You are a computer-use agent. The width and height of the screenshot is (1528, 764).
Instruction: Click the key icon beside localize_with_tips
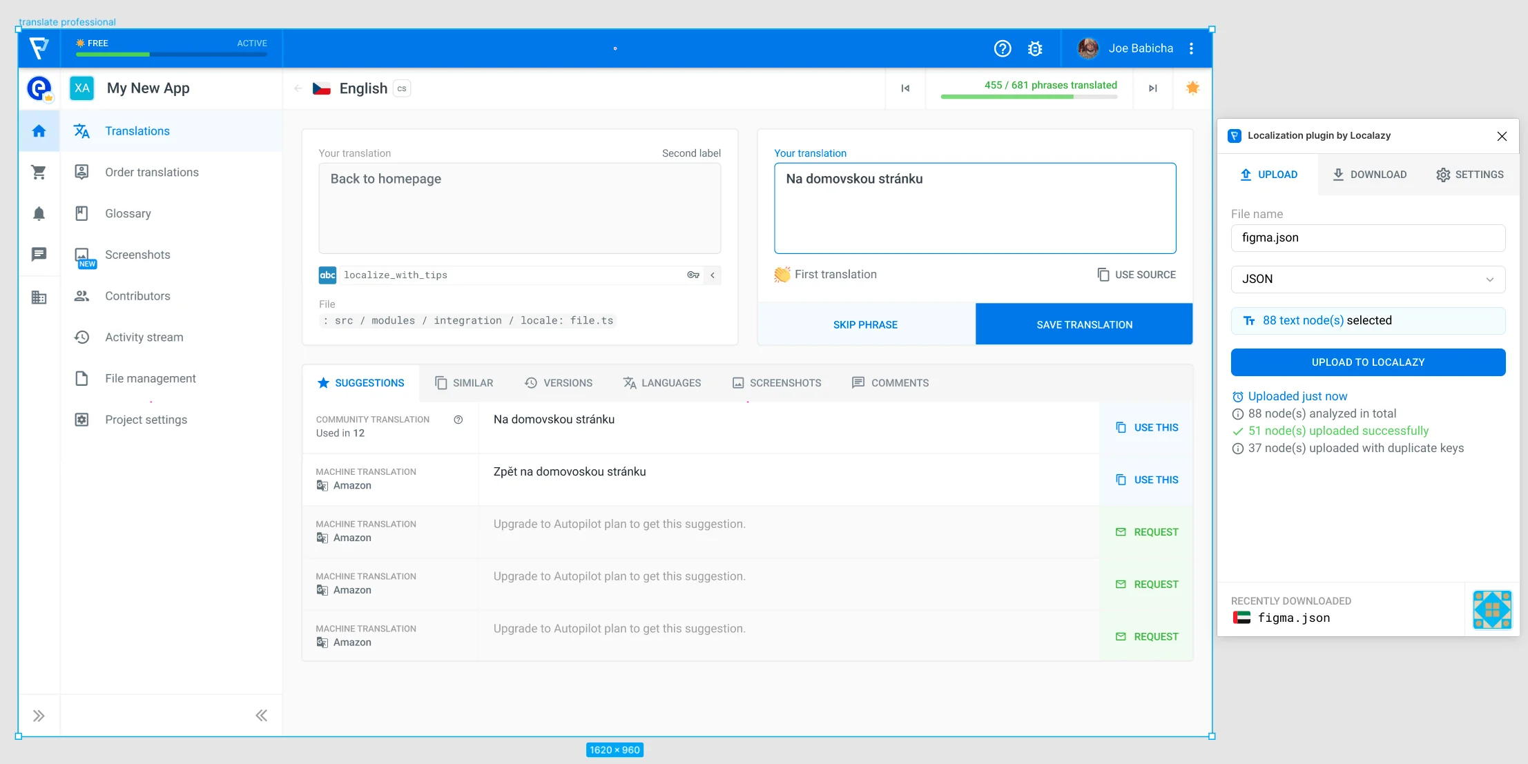tap(693, 275)
